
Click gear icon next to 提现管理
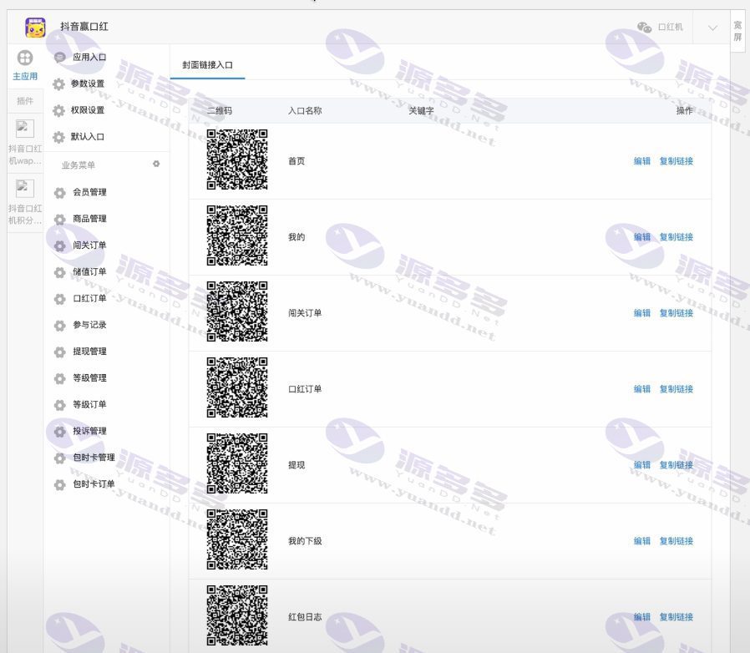click(60, 352)
